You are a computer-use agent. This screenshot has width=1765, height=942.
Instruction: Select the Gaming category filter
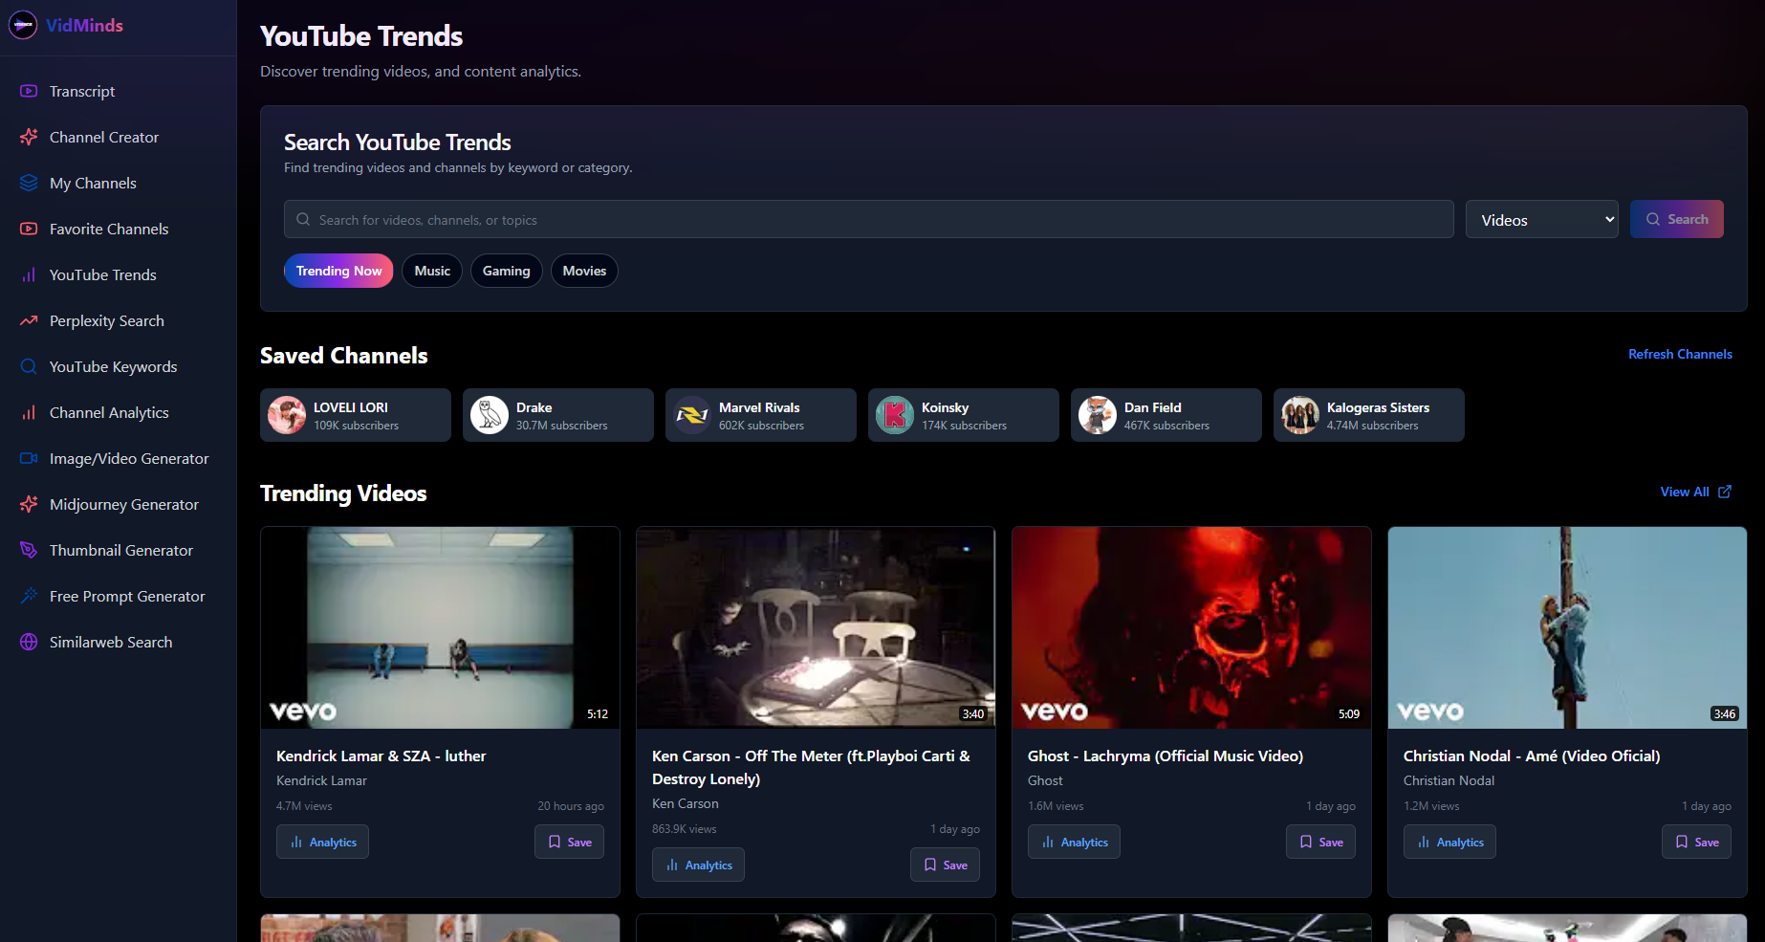coord(506,271)
